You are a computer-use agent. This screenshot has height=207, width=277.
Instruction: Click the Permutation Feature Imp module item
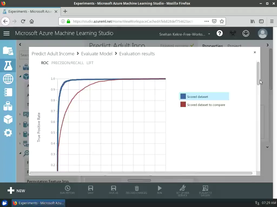tap(48, 181)
